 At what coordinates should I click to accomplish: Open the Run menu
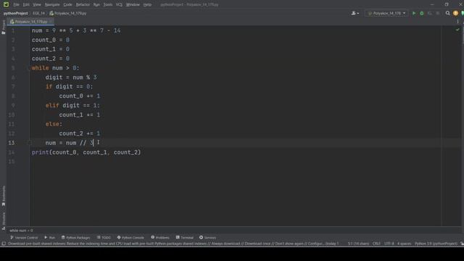(96, 4)
